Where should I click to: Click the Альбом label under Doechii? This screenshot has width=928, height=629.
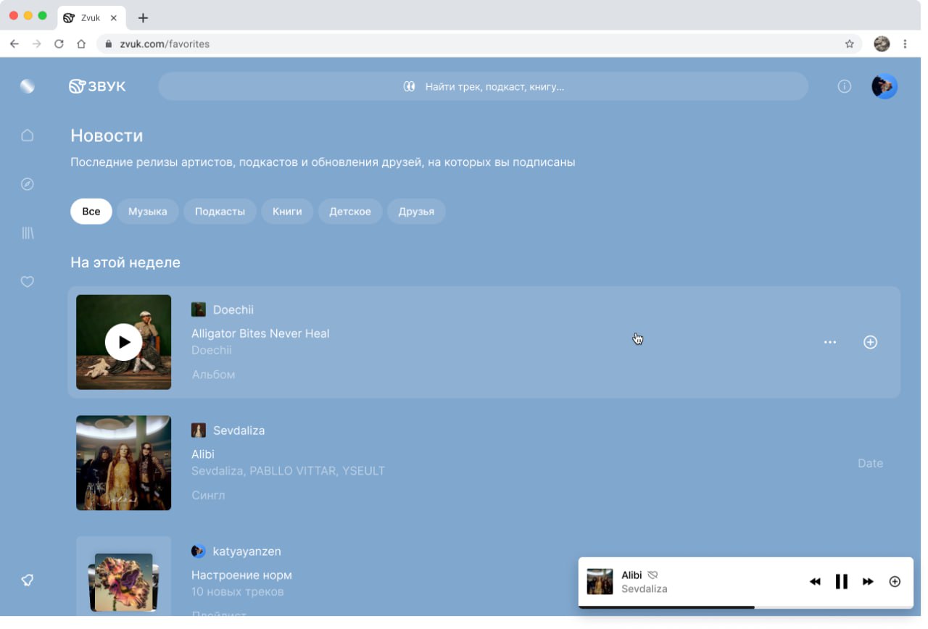pos(213,375)
